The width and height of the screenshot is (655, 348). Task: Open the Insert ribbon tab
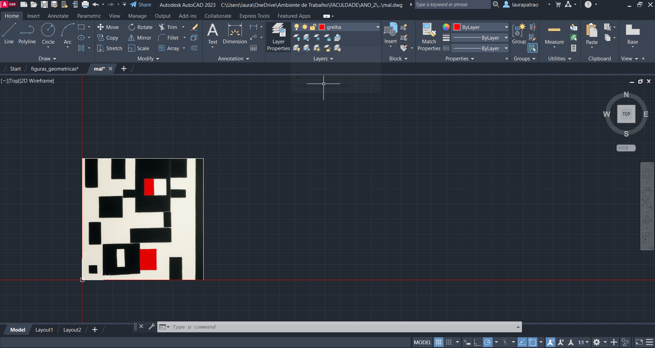[x=33, y=16]
